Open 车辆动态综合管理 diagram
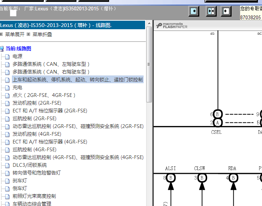Image resolution: width=262 pixels, height=206 pixels. [32, 204]
